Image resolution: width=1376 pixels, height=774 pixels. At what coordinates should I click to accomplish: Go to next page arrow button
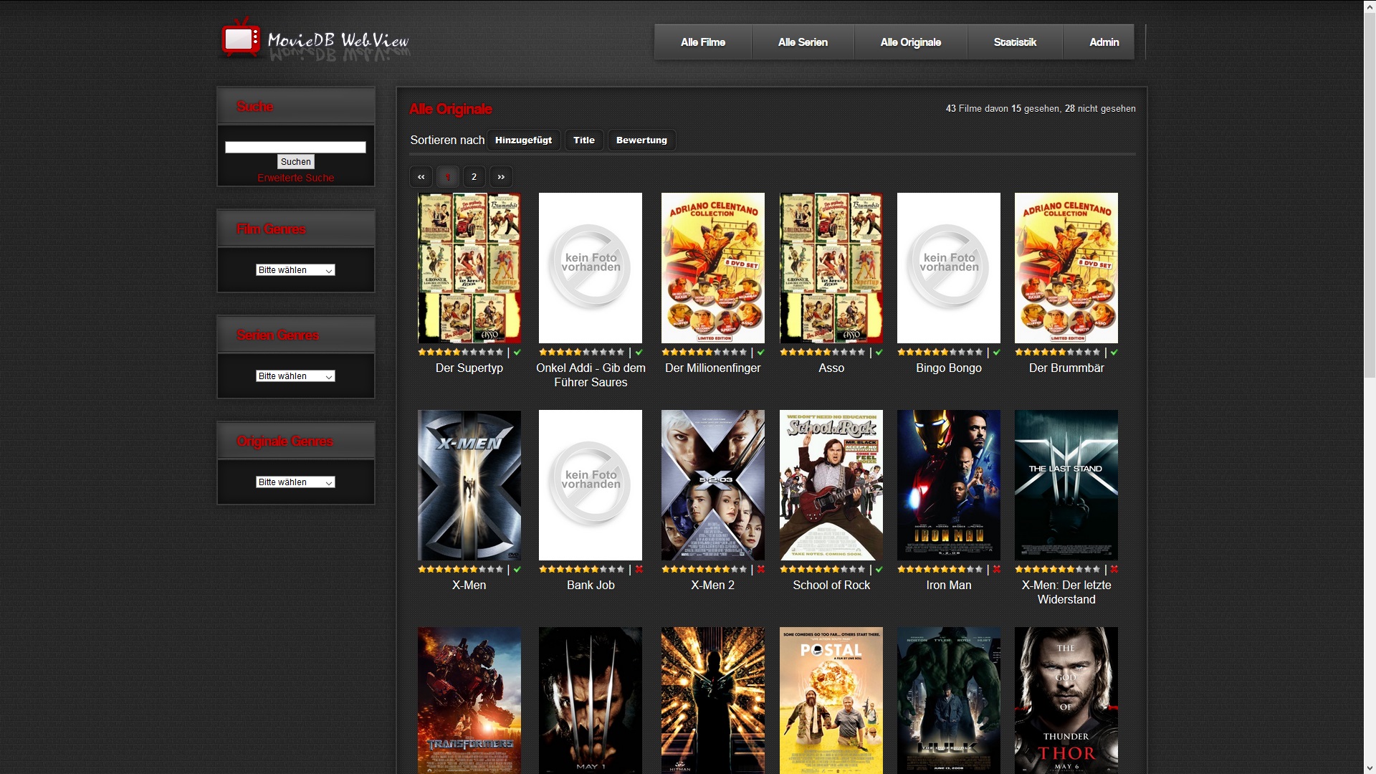click(501, 176)
